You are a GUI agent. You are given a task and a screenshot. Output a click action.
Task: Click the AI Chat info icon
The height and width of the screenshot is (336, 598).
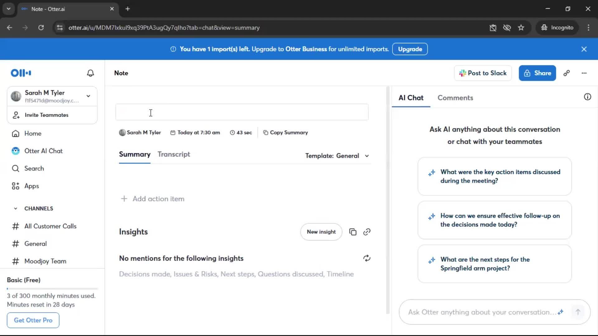587,97
